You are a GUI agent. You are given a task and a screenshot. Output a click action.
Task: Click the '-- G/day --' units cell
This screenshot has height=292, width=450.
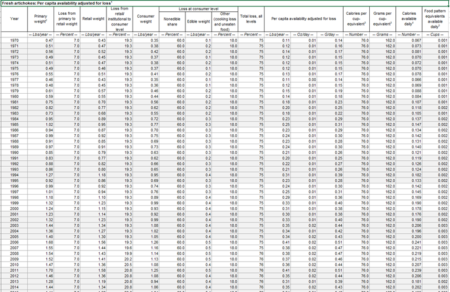click(330, 34)
